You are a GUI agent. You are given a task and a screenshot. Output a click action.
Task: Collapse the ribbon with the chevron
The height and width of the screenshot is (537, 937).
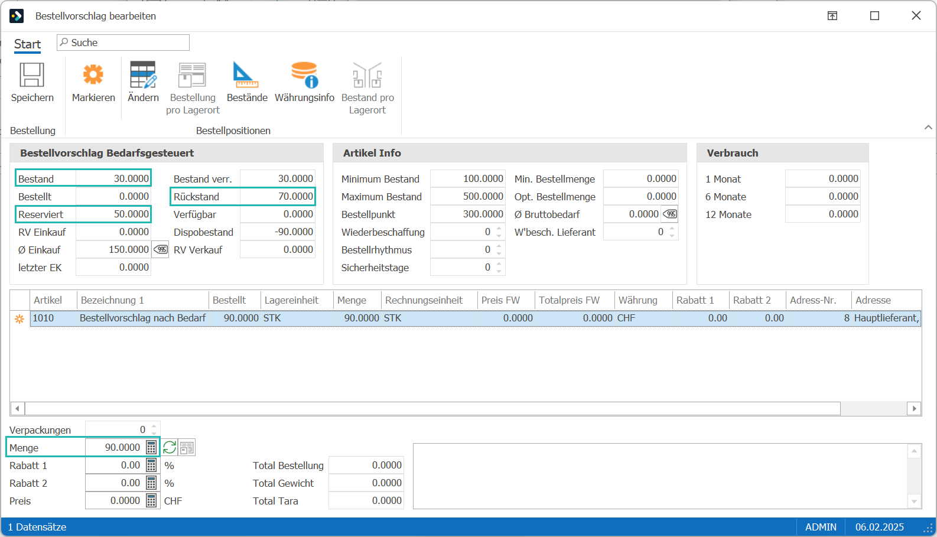tap(928, 127)
